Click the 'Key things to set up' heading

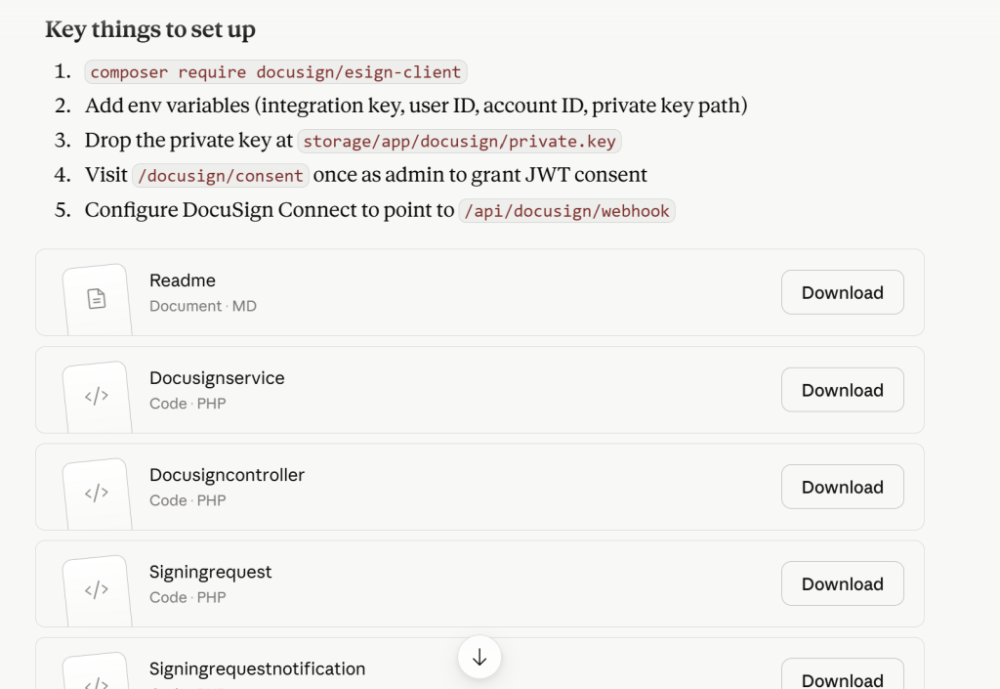[150, 29]
